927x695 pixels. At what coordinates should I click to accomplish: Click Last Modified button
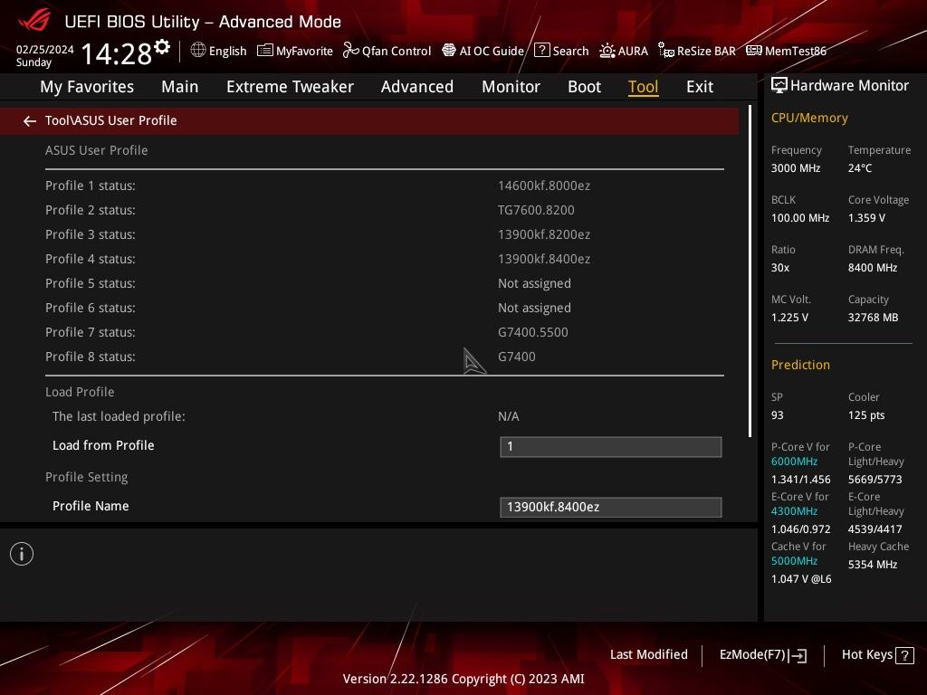click(x=648, y=654)
